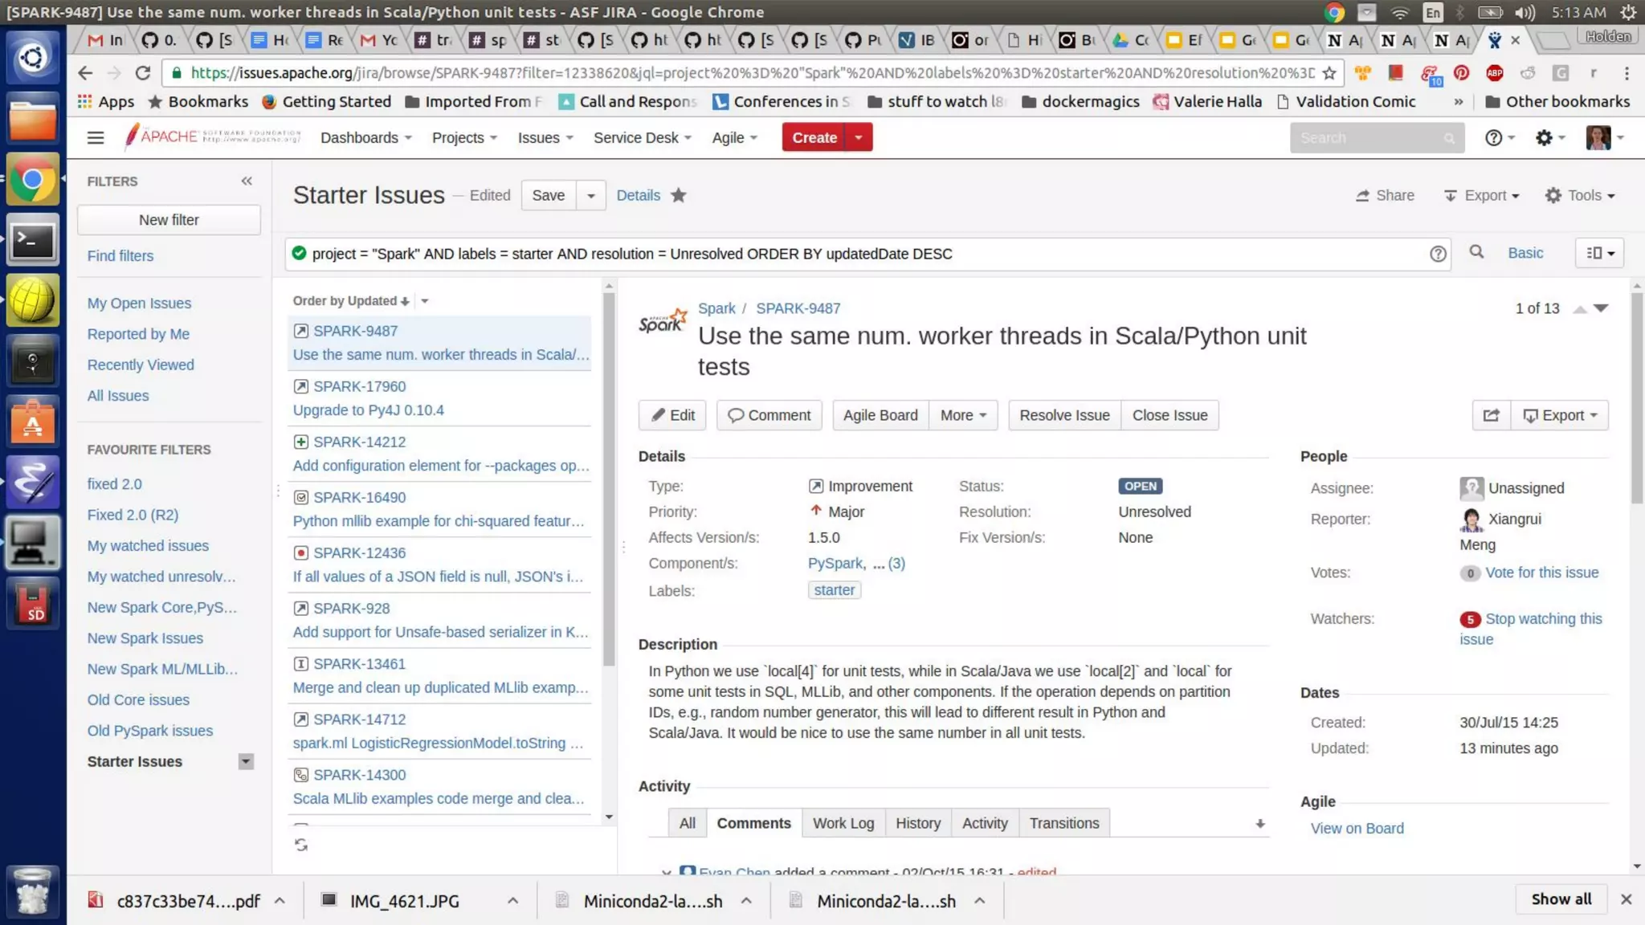Expand the Starter Issues filter options arrow
The width and height of the screenshot is (1645, 925).
pos(246,761)
